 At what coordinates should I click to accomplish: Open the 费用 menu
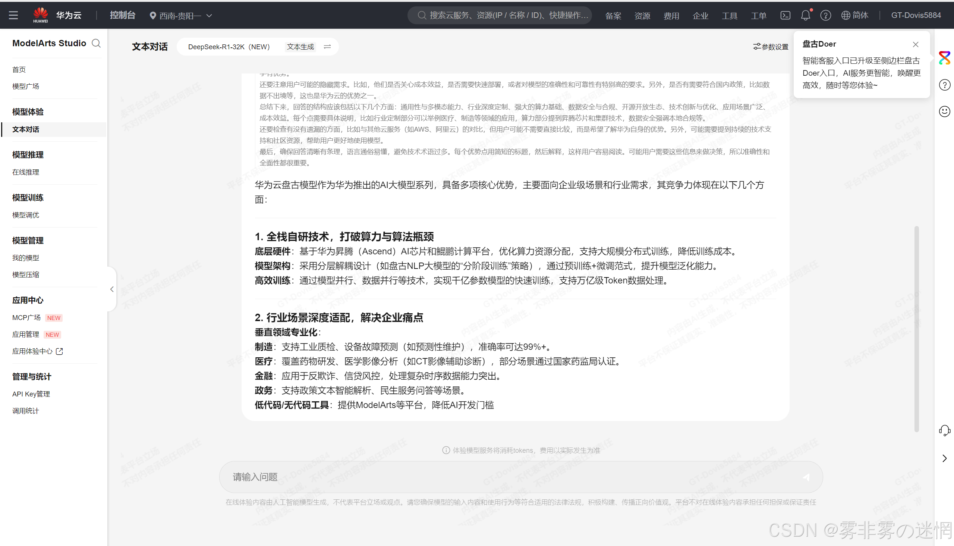(x=671, y=16)
